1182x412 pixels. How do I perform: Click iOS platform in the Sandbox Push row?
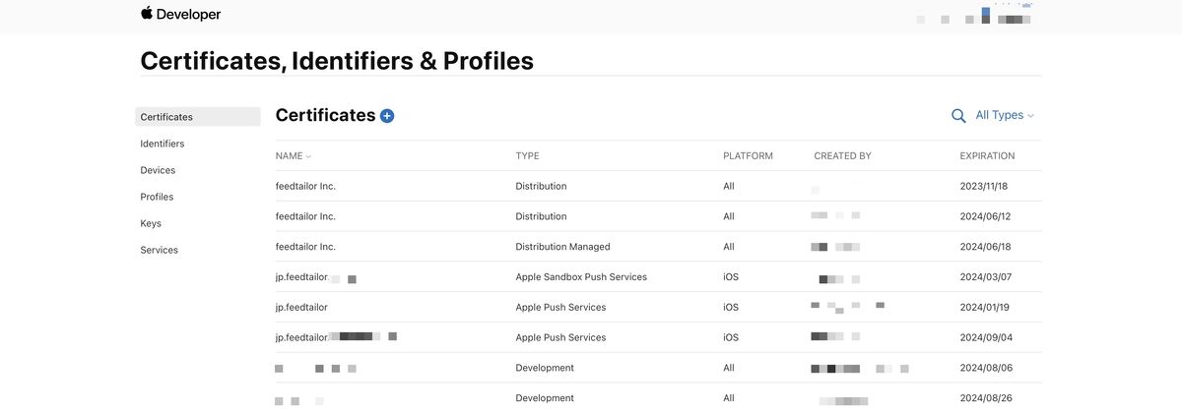[731, 277]
